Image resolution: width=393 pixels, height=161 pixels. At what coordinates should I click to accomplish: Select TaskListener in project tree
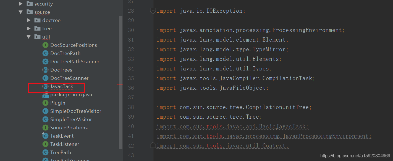click(x=65, y=144)
